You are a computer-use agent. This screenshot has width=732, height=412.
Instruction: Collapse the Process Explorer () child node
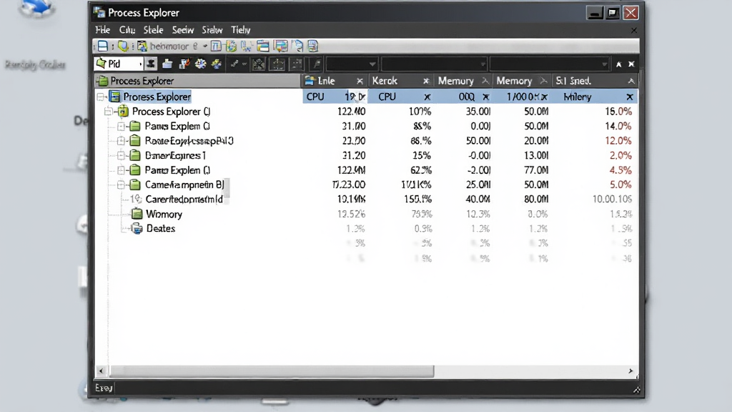point(108,111)
